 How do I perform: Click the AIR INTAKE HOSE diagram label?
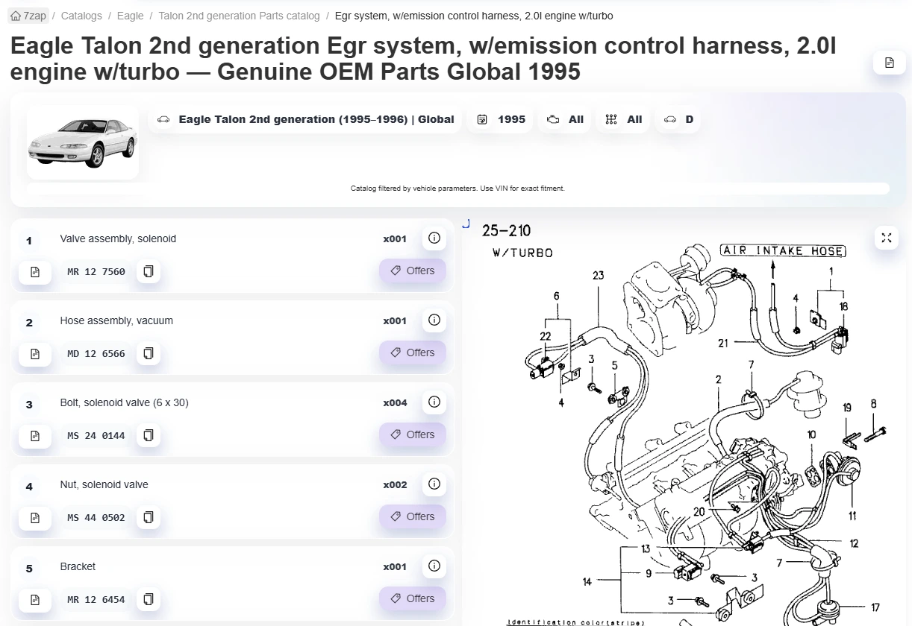pyautogui.click(x=784, y=251)
